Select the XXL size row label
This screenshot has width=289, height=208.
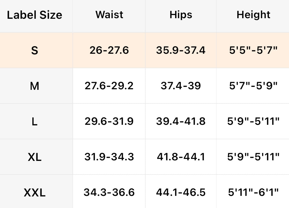(34, 192)
